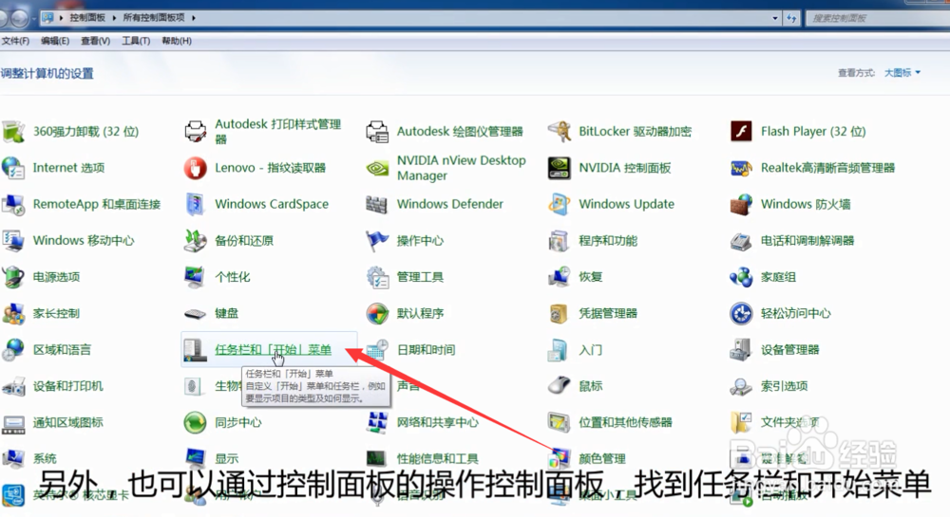Click the 颜色管理 link
The height and width of the screenshot is (517, 950).
(x=601, y=458)
